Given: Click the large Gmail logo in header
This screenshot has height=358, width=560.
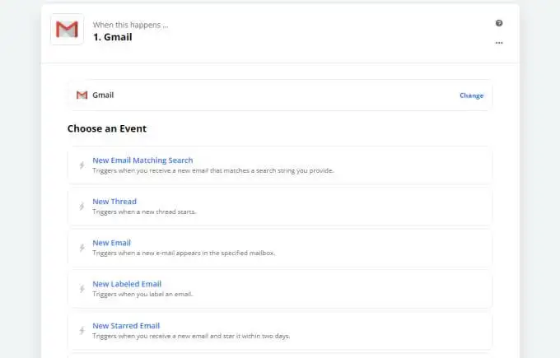Looking at the screenshot, I should pyautogui.click(x=68, y=30).
